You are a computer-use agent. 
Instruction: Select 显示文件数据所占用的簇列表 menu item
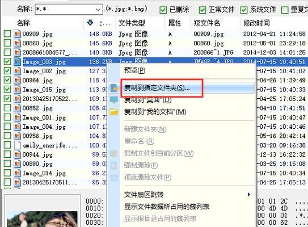pos(167,207)
